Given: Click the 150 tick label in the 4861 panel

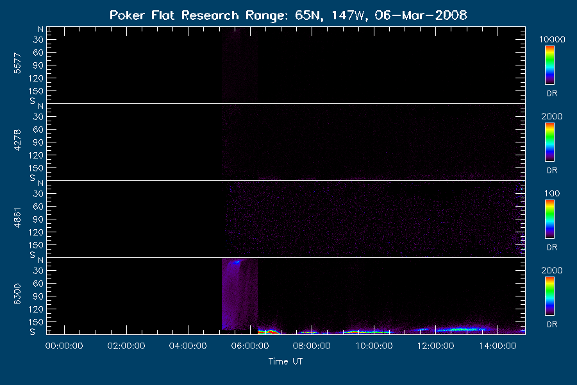Looking at the screenshot, I should [36, 245].
